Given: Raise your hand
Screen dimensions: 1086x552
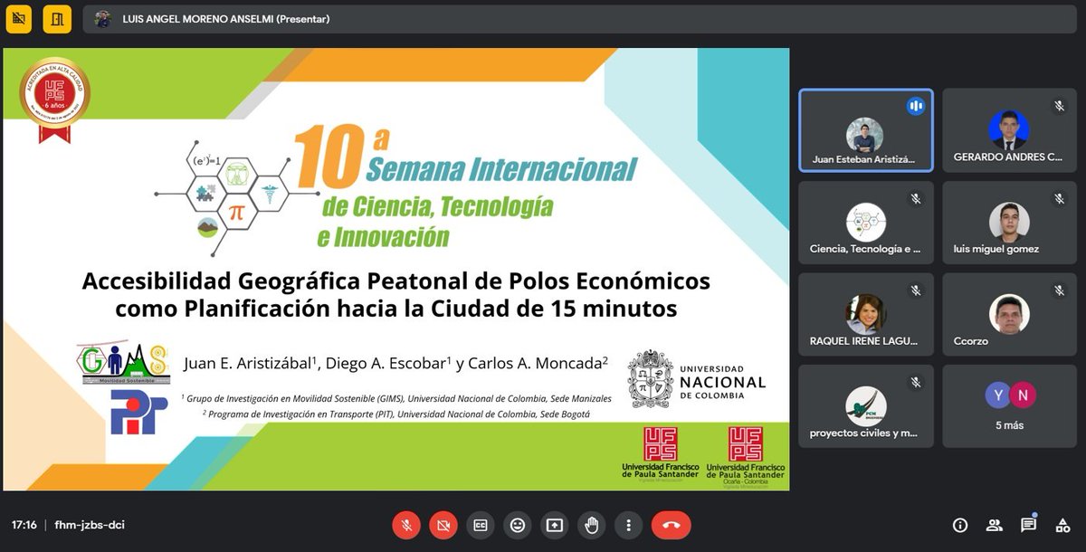Looking at the screenshot, I should pyautogui.click(x=591, y=525).
